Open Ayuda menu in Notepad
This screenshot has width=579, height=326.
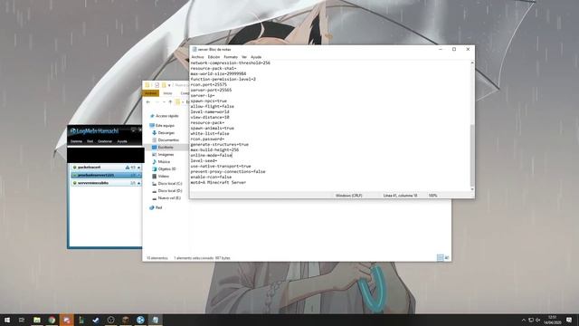[x=256, y=57]
